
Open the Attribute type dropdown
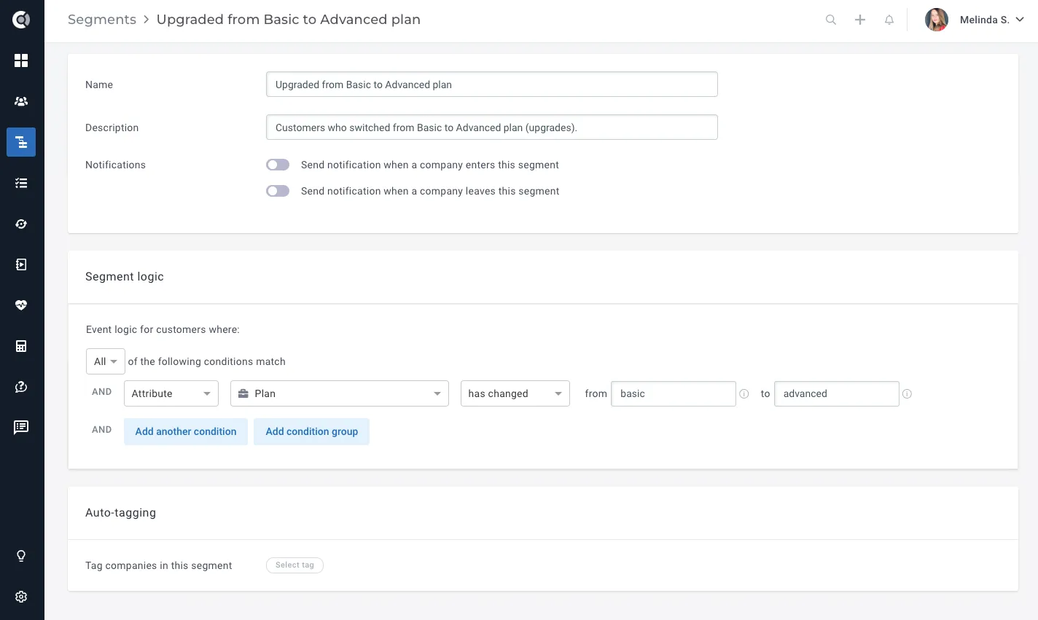click(x=171, y=393)
